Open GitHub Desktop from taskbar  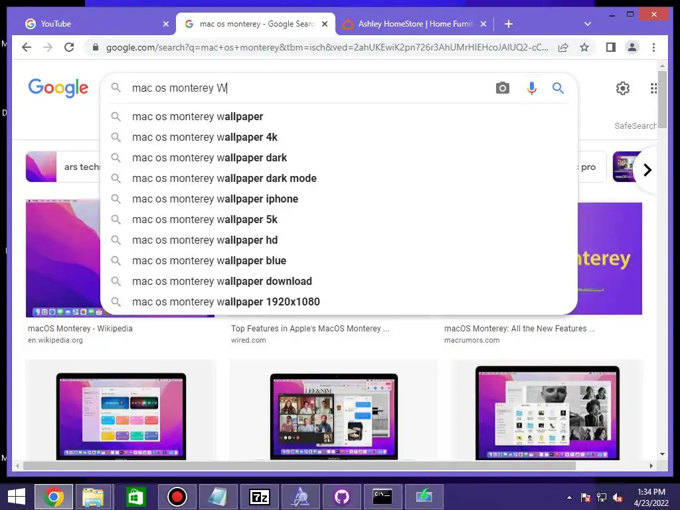[341, 497]
